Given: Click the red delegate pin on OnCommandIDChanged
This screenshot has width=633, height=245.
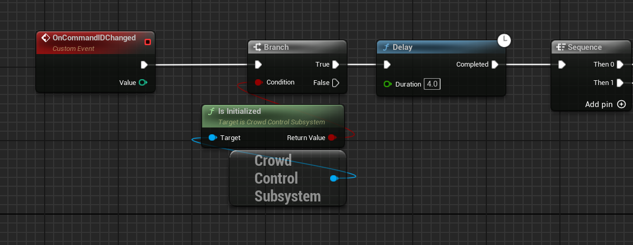Looking at the screenshot, I should tap(148, 41).
